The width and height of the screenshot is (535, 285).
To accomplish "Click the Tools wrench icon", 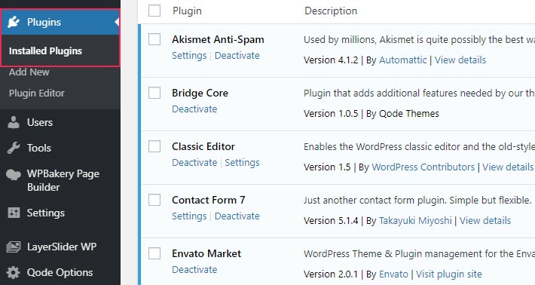I will click(x=14, y=148).
